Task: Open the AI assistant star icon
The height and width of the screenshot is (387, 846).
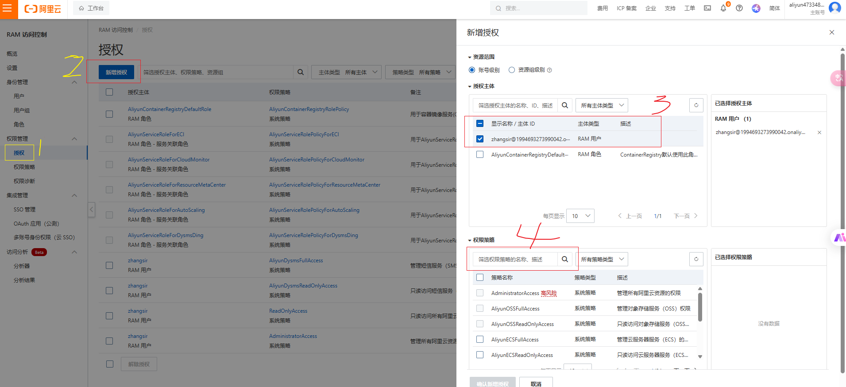Action: [x=756, y=8]
